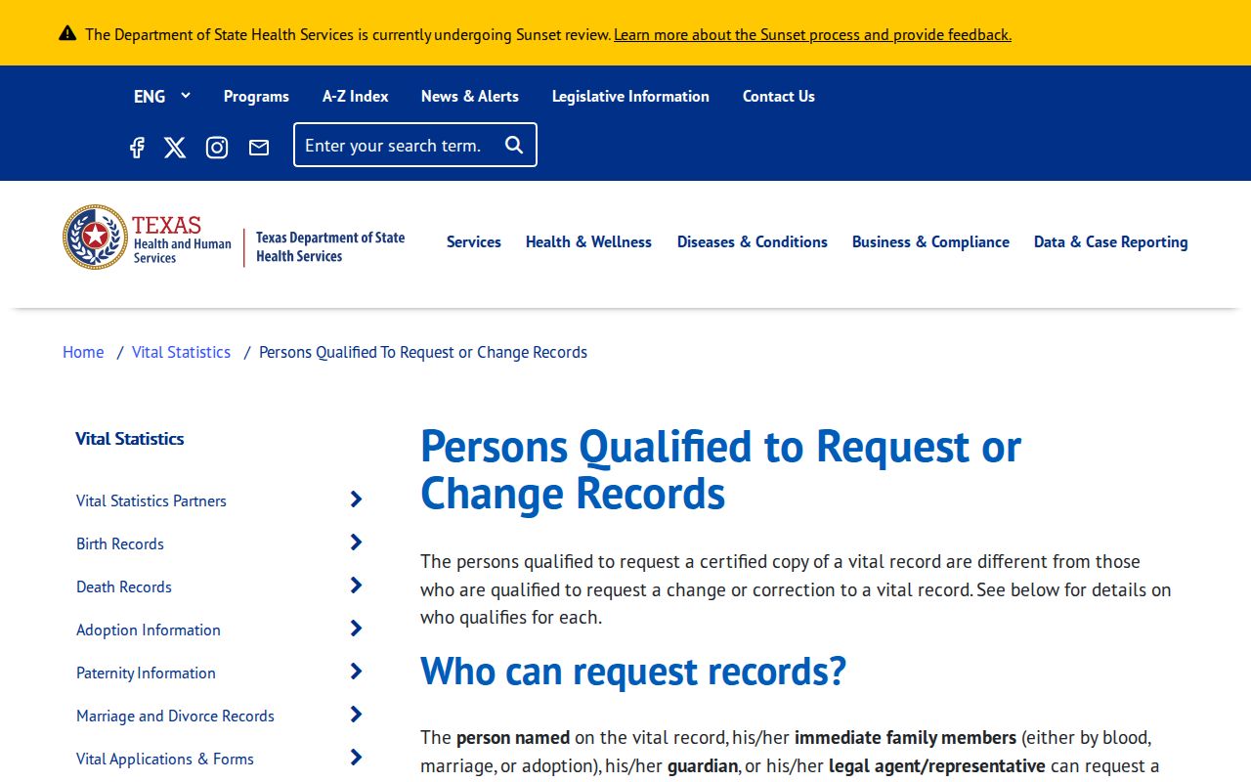
Task: Expand the Birth Records submenu chevron
Action: [x=356, y=543]
